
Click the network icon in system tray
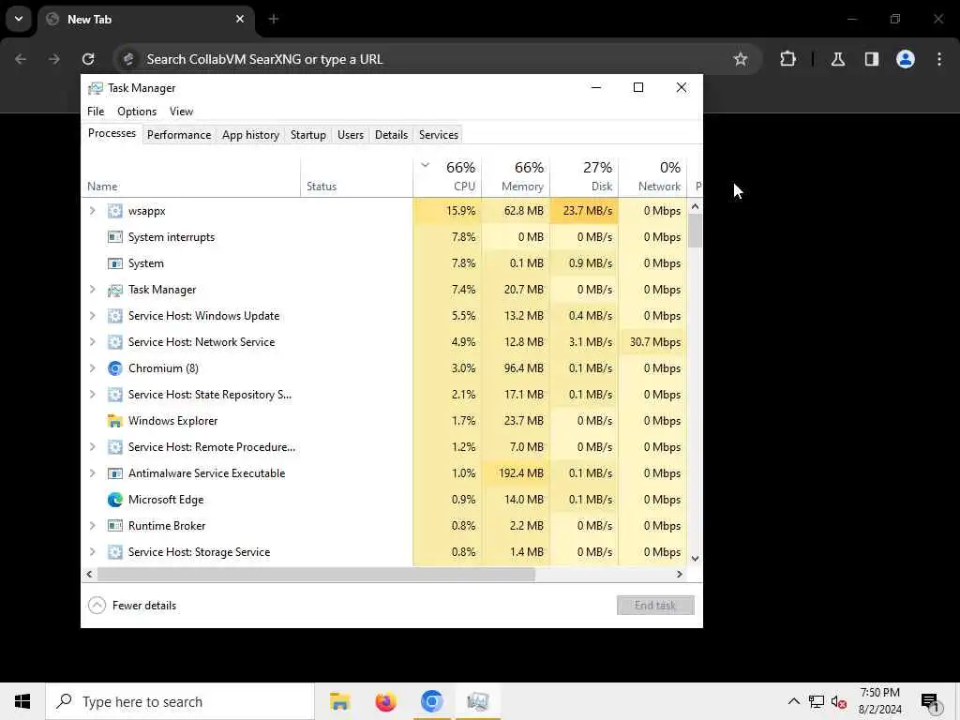[817, 701]
